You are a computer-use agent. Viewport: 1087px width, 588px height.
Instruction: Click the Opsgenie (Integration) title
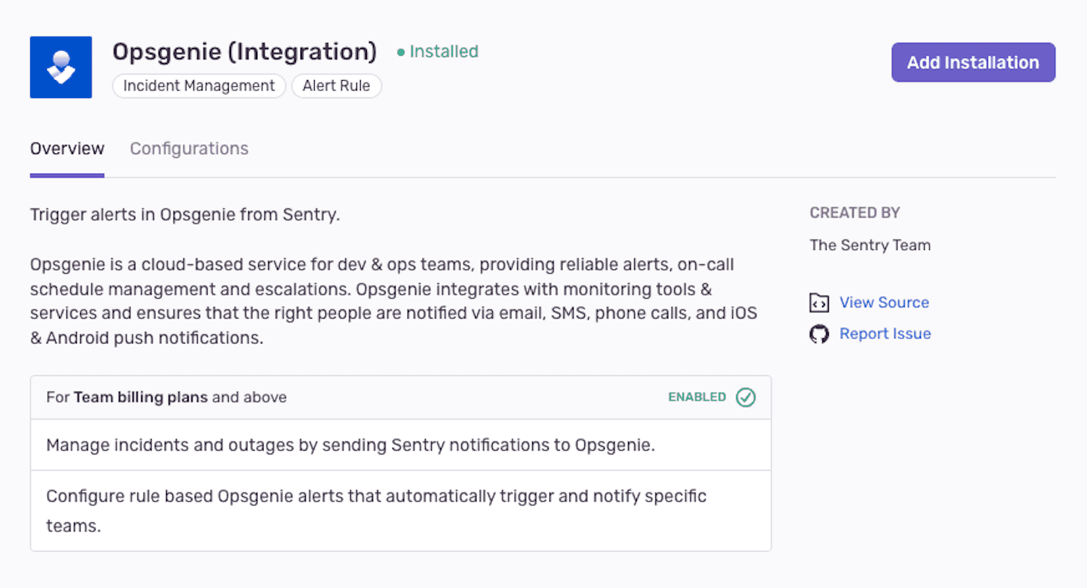(244, 52)
